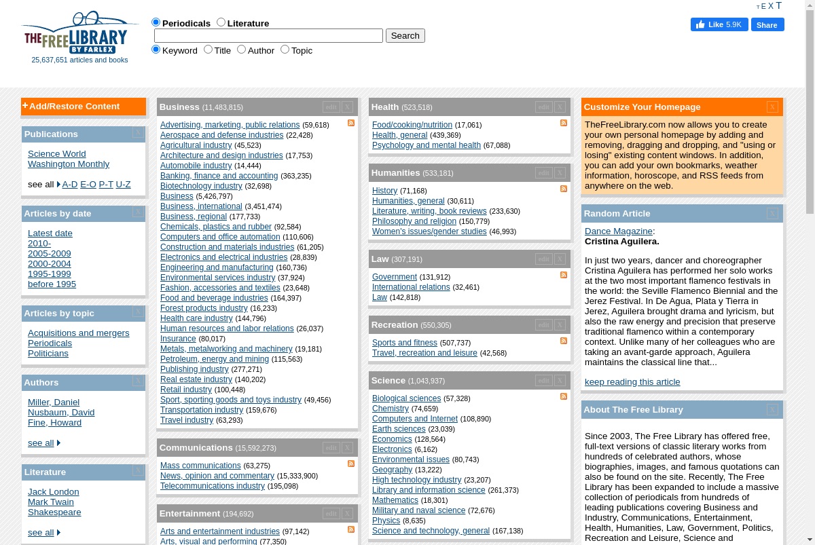The width and height of the screenshot is (815, 545).
Task: Open Biological sciences category
Action: [x=406, y=398]
